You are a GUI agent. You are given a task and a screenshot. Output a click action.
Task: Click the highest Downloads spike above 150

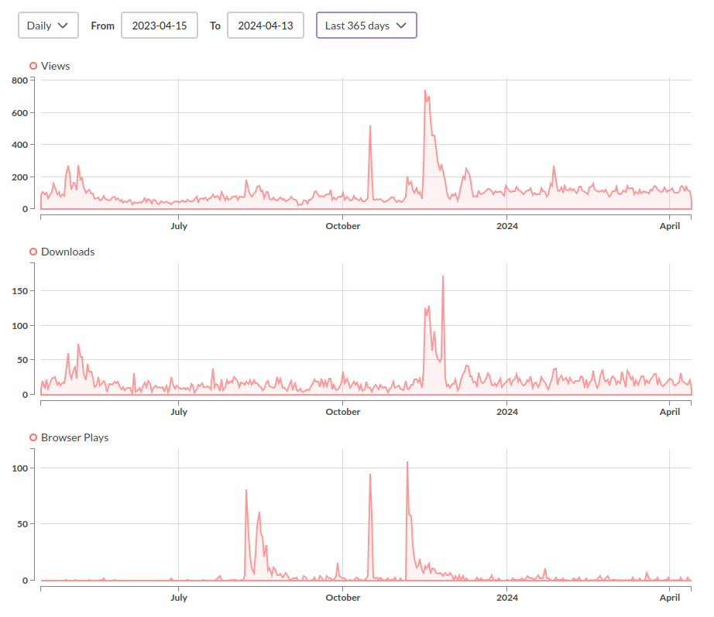pyautogui.click(x=443, y=277)
